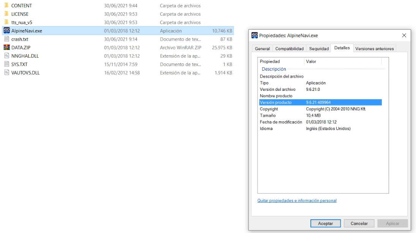
Task: Select the SYS.TXT file name
Action: [19, 64]
